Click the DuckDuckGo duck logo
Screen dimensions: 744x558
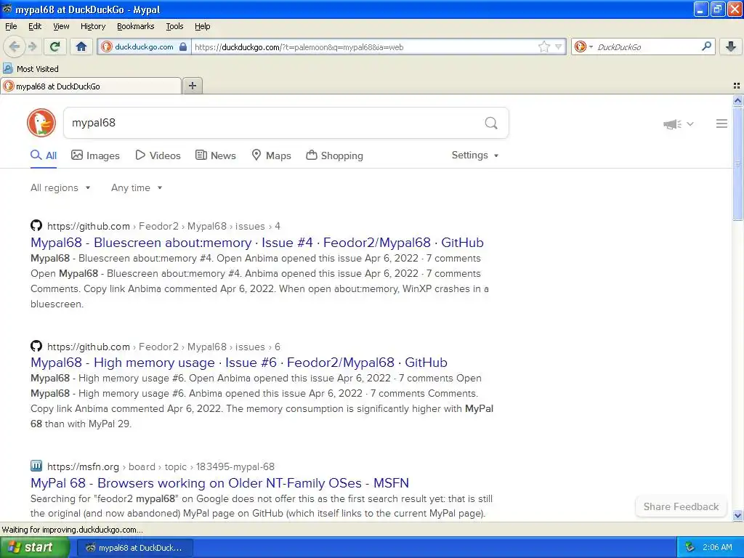pos(41,123)
